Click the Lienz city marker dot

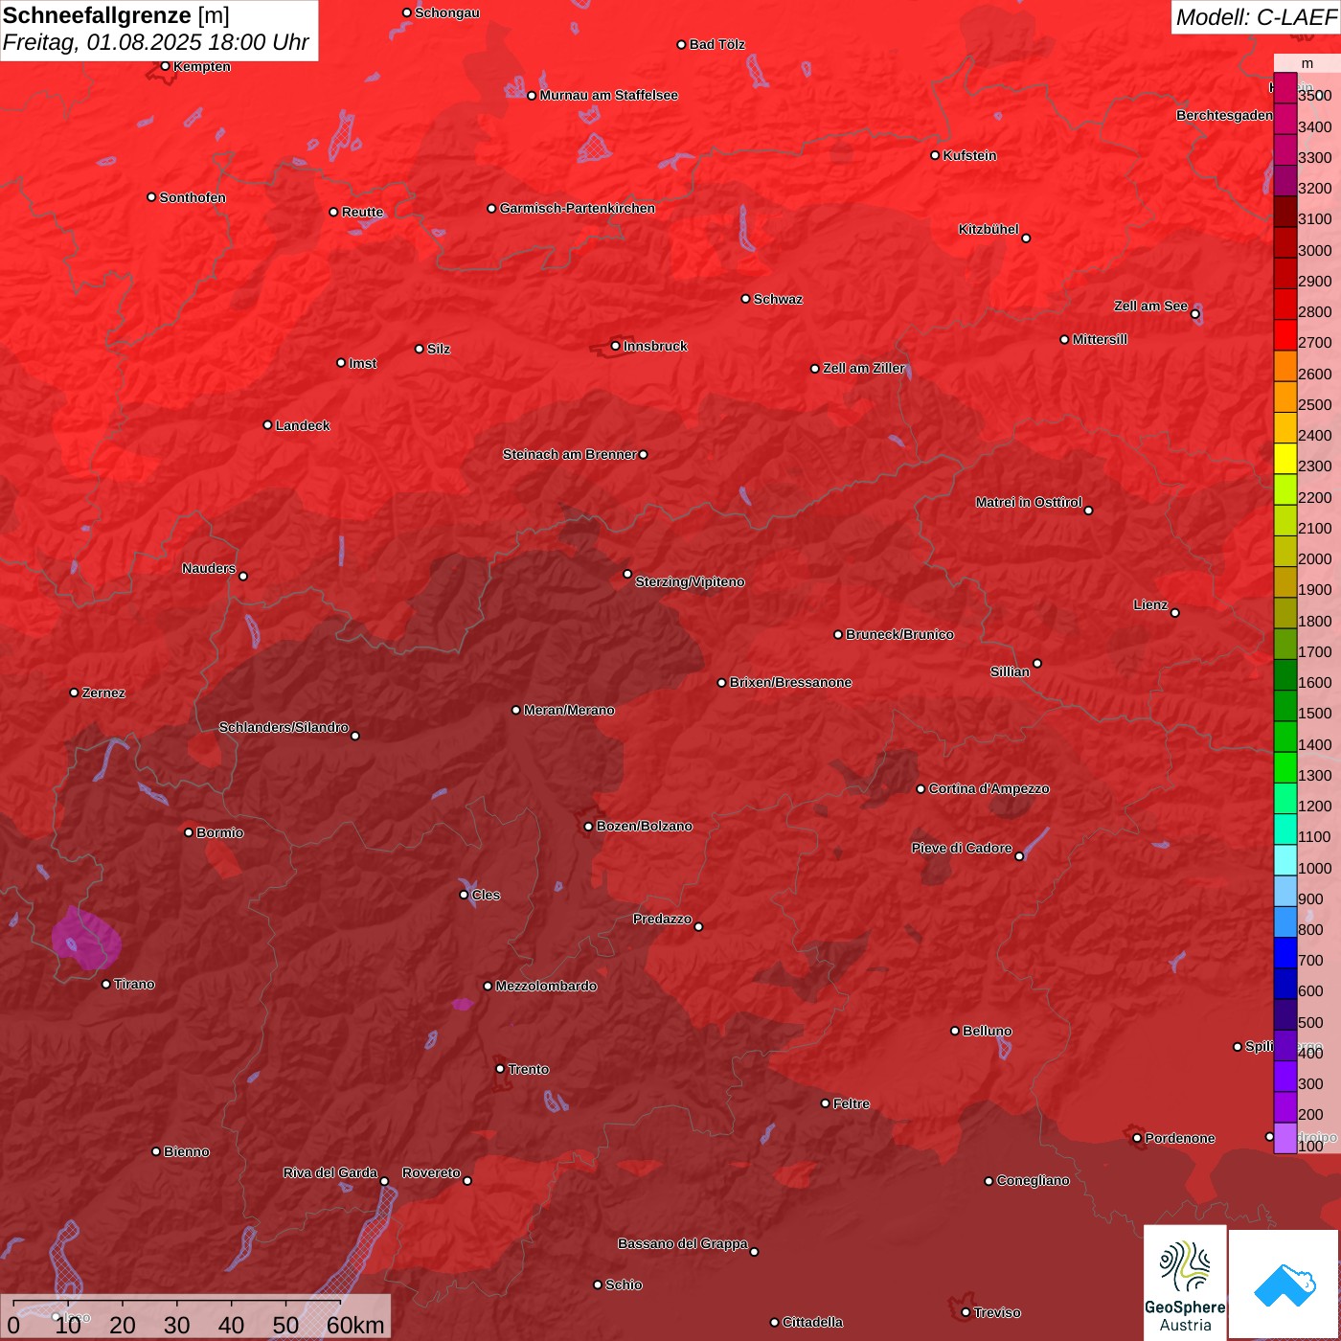click(x=1175, y=613)
